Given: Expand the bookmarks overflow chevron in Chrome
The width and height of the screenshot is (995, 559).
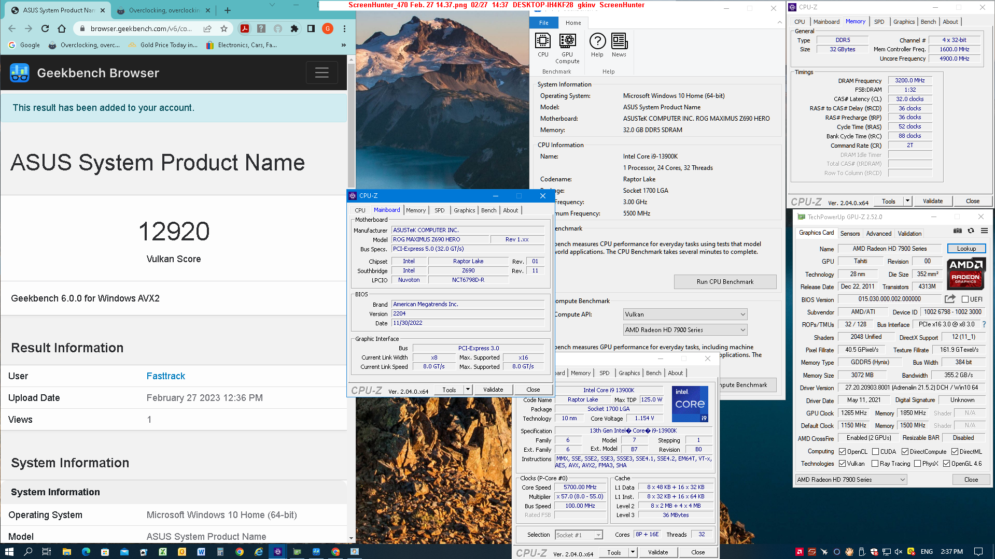Looking at the screenshot, I should 343,45.
